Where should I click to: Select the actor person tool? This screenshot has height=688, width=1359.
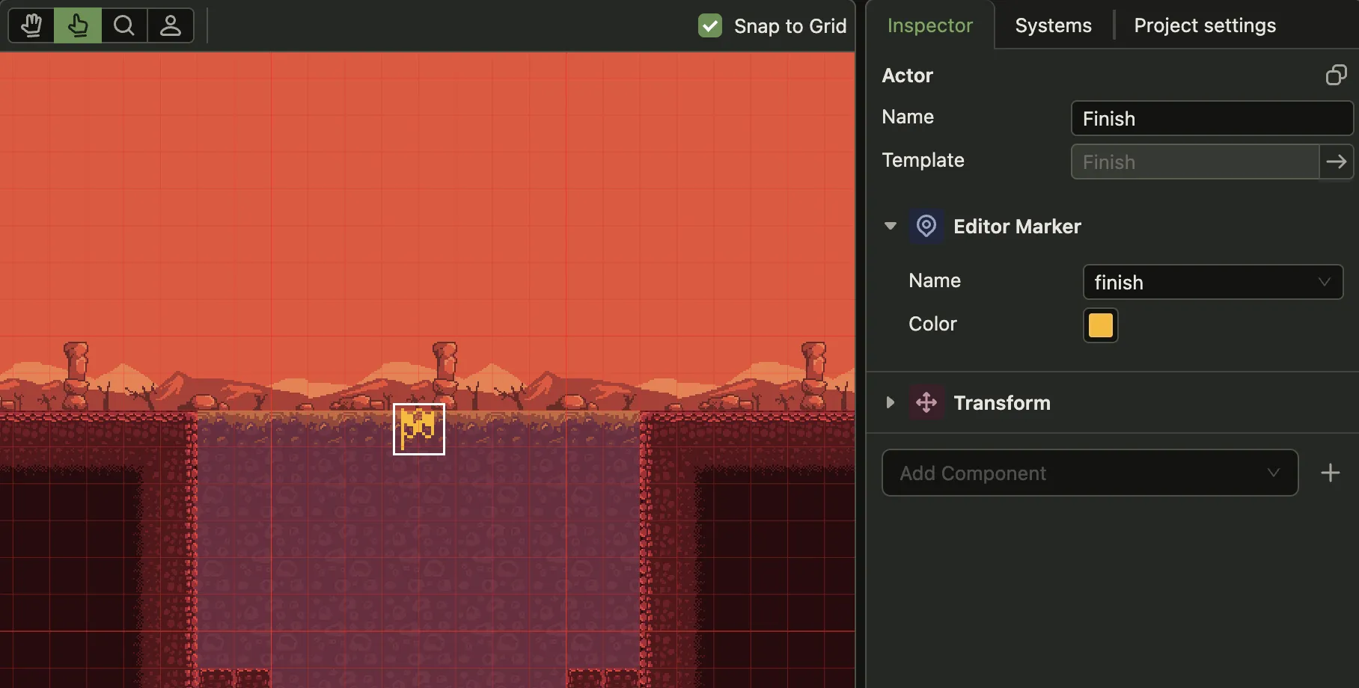point(171,25)
